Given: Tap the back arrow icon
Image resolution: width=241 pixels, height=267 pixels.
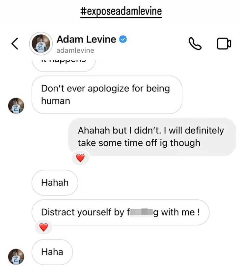Looking at the screenshot, I should point(15,44).
